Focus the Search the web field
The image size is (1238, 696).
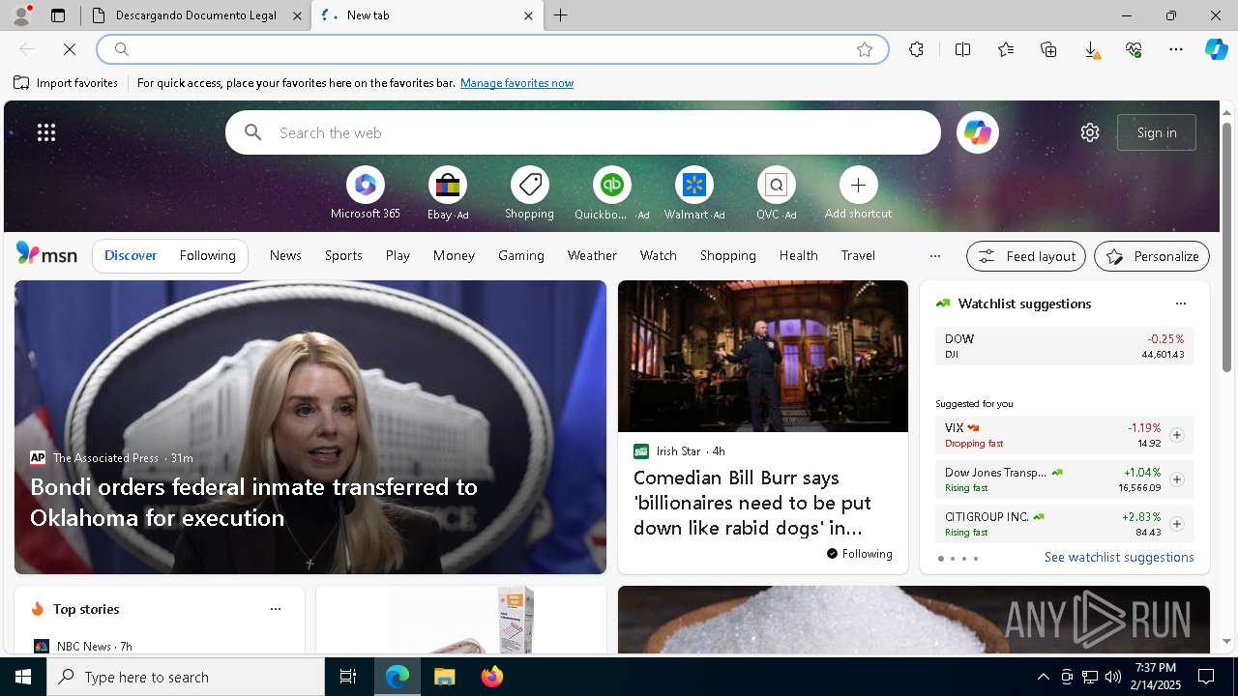pos(582,132)
